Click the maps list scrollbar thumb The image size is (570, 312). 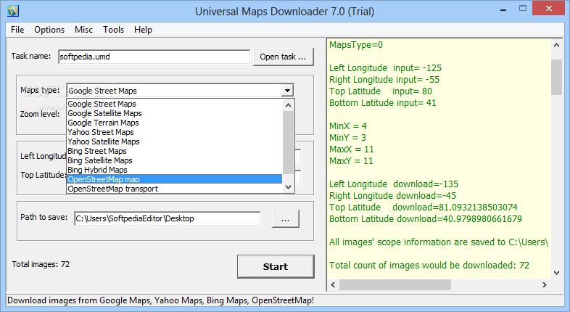coord(289,142)
